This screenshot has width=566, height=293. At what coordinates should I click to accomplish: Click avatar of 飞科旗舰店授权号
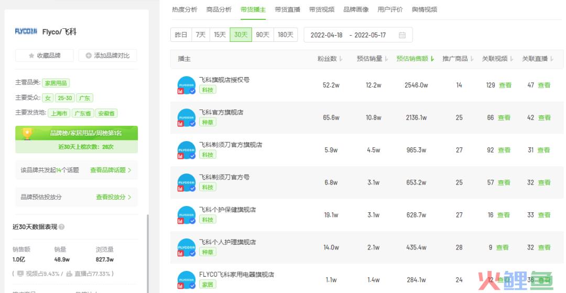[x=186, y=85]
